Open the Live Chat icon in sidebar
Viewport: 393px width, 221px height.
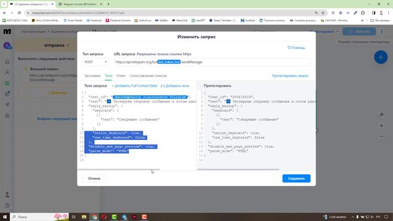[7, 94]
